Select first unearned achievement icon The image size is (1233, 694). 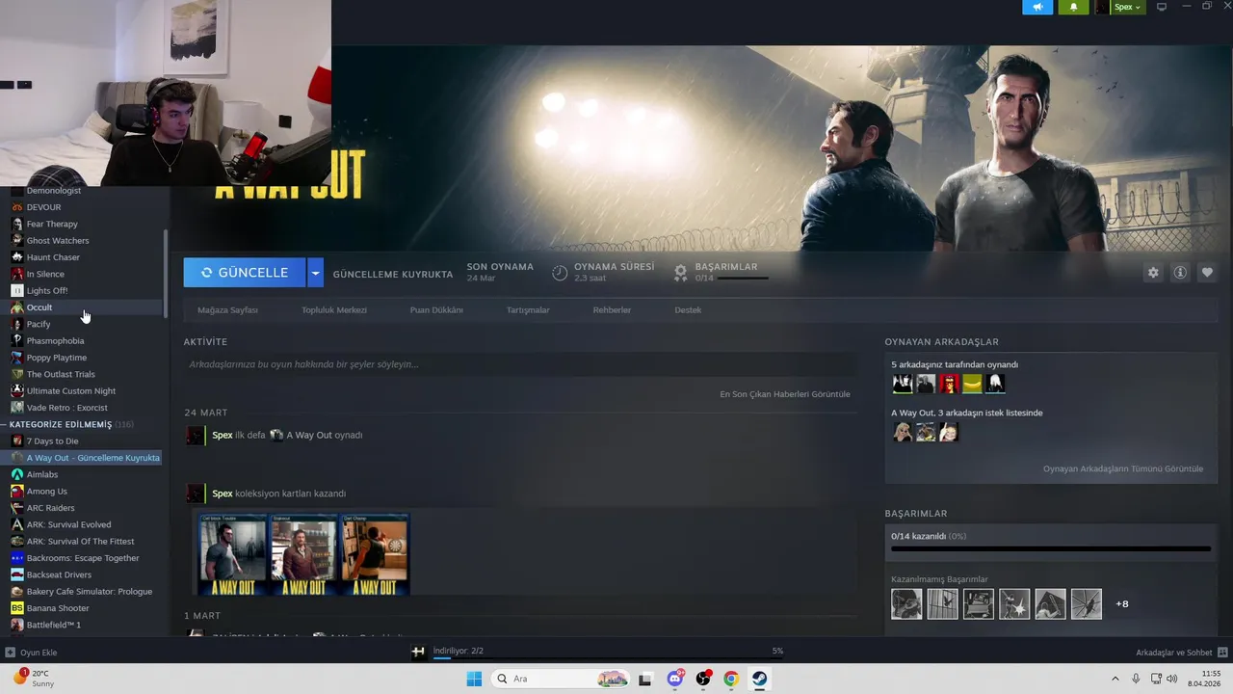pyautogui.click(x=906, y=604)
